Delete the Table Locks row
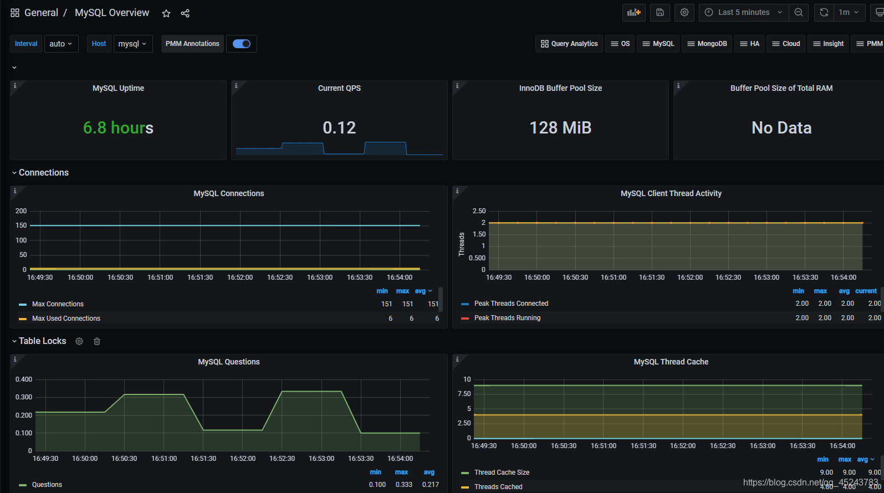884x493 pixels. (97, 341)
